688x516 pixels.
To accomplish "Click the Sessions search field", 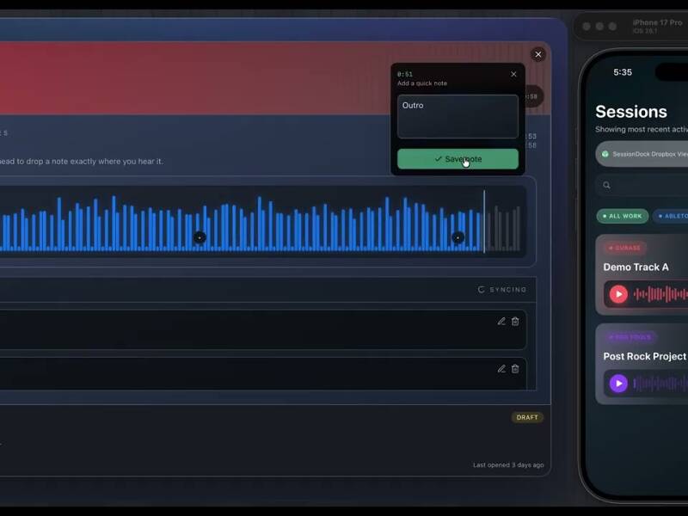I will 645,185.
